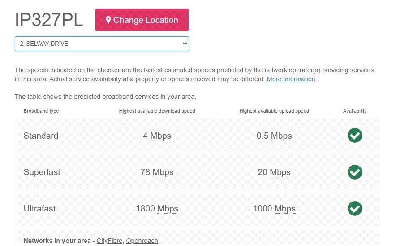This screenshot has width=396, height=246.
Task: Click Mbps abbreviation next to 1800
Action: click(x=168, y=209)
